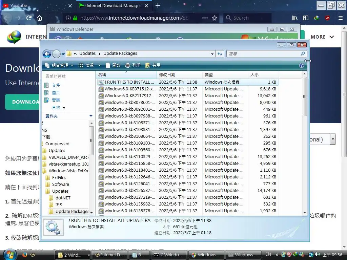This screenshot has height=260, width=347.
Task: Collapse the 資料夾 folders pane
Action: point(91,116)
